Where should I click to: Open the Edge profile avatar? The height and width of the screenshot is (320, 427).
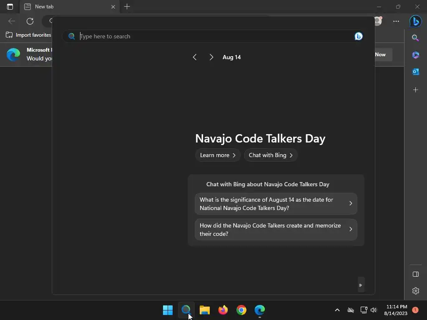[378, 21]
